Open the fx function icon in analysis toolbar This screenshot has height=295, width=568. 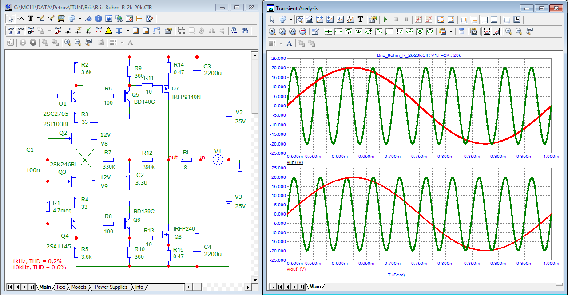pos(350,20)
